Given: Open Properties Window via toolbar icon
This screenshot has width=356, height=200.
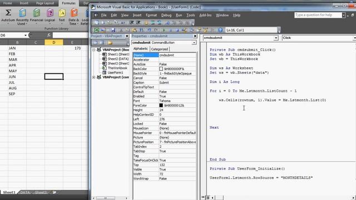Looking at the screenshot, I should tap(199, 30).
